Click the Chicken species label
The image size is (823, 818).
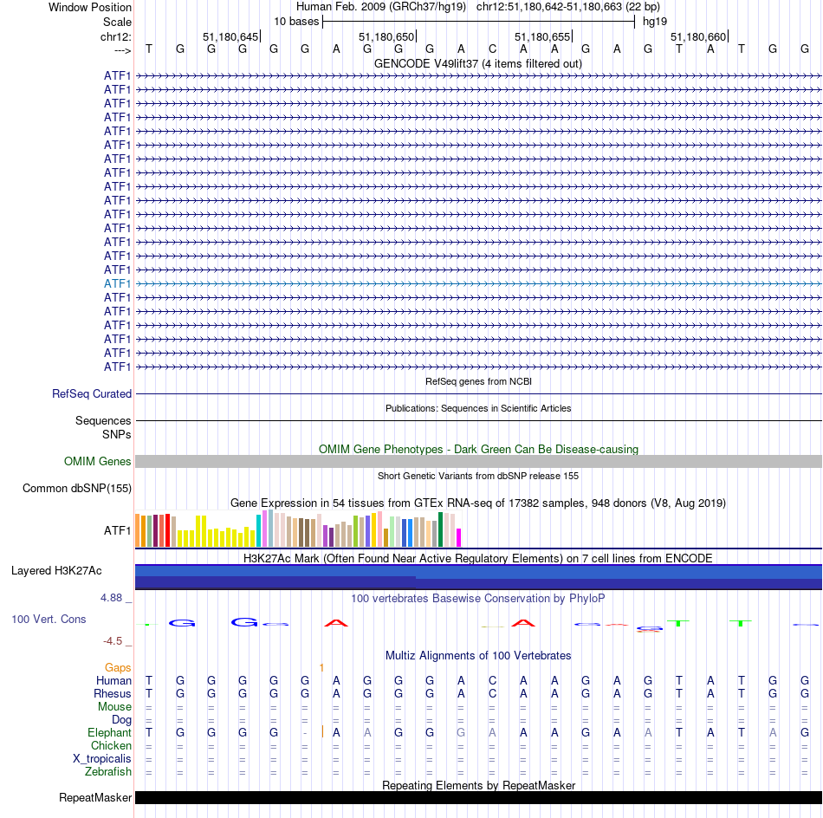(x=111, y=745)
